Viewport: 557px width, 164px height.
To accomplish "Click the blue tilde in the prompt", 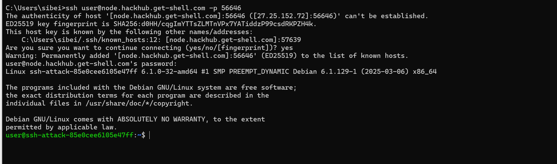I will click(139, 135).
